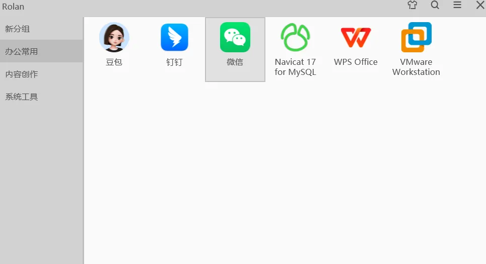
Task: Launch 微信 WeChat app icon
Action: 235,37
